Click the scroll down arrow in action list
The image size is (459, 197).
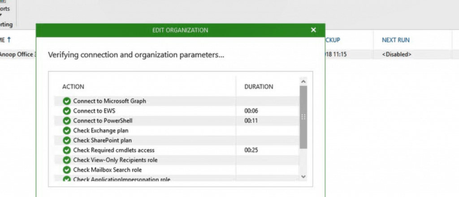click(303, 176)
